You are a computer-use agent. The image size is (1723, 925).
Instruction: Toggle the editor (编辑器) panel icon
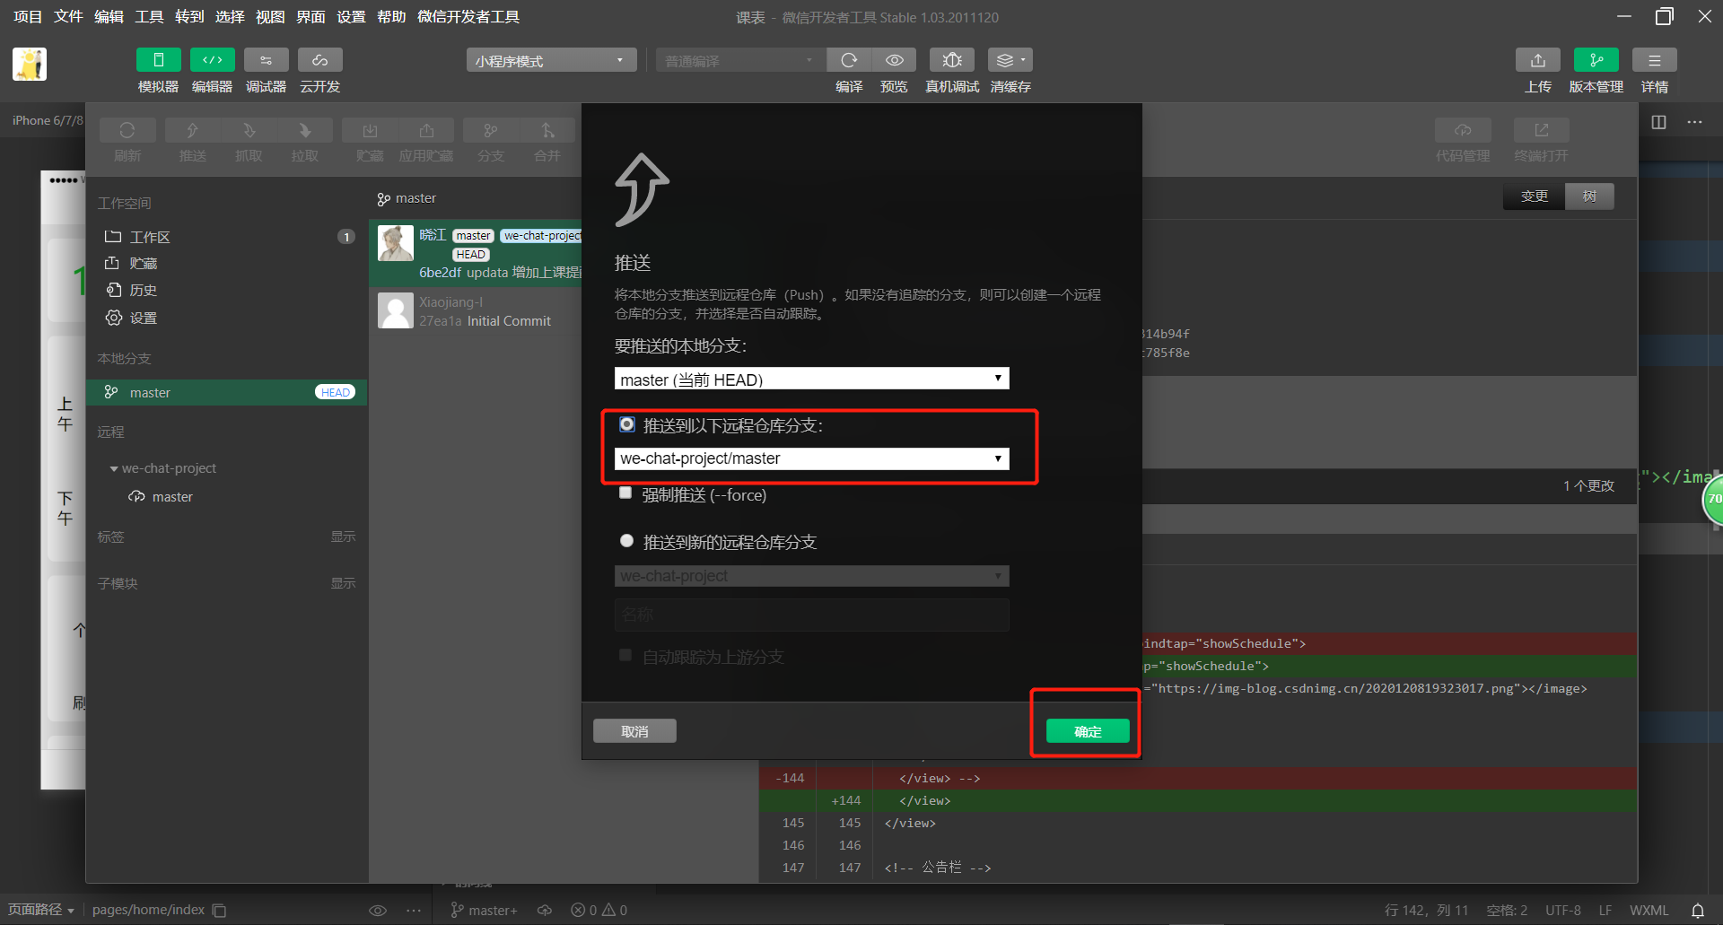pyautogui.click(x=212, y=60)
